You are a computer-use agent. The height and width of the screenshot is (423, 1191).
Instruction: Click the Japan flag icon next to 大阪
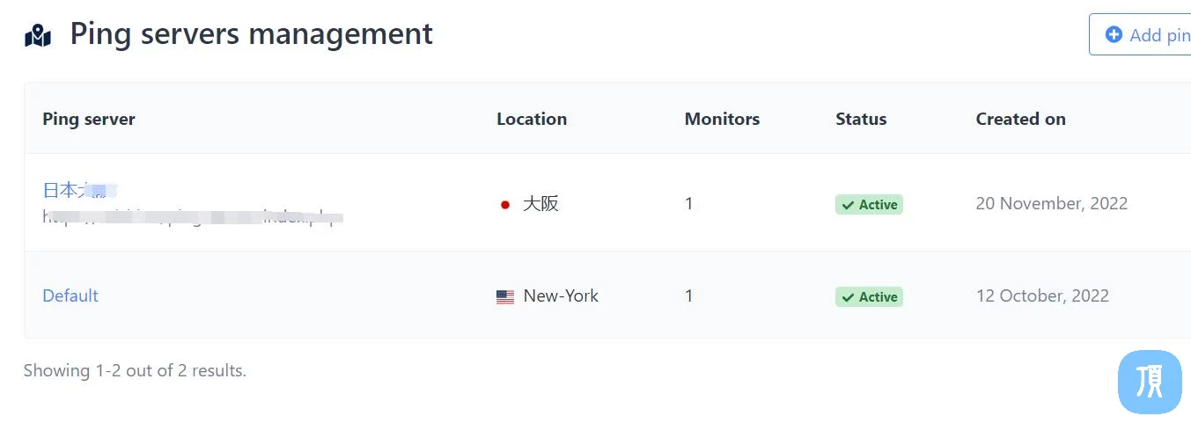click(x=505, y=204)
